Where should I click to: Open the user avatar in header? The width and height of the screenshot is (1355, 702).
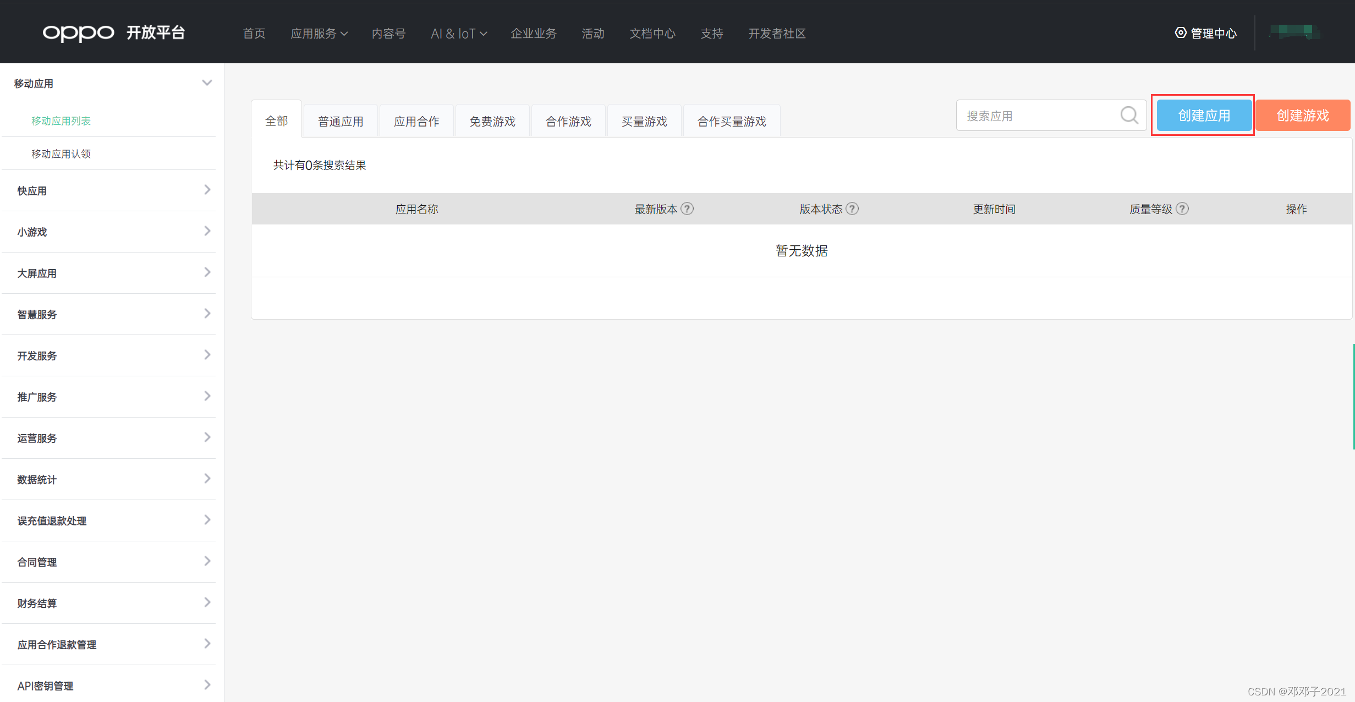(1294, 32)
